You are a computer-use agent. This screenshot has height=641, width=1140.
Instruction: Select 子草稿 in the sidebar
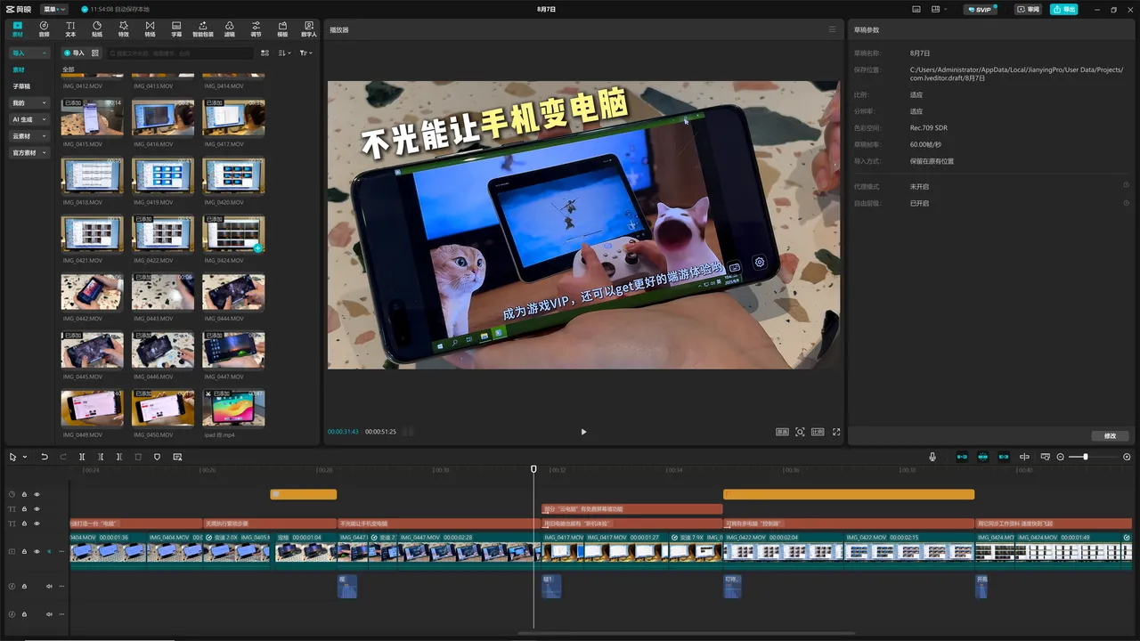pyautogui.click(x=21, y=86)
